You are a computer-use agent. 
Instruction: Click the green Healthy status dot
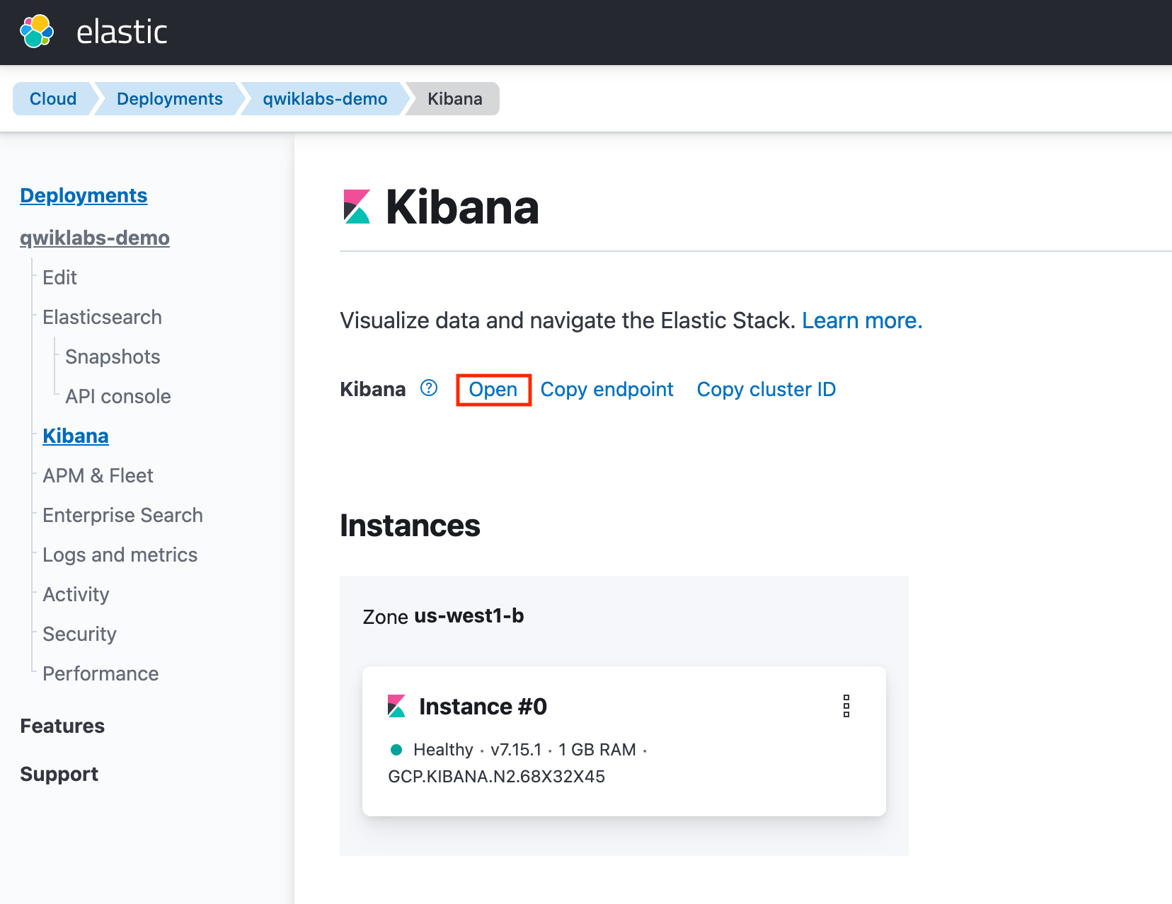396,750
